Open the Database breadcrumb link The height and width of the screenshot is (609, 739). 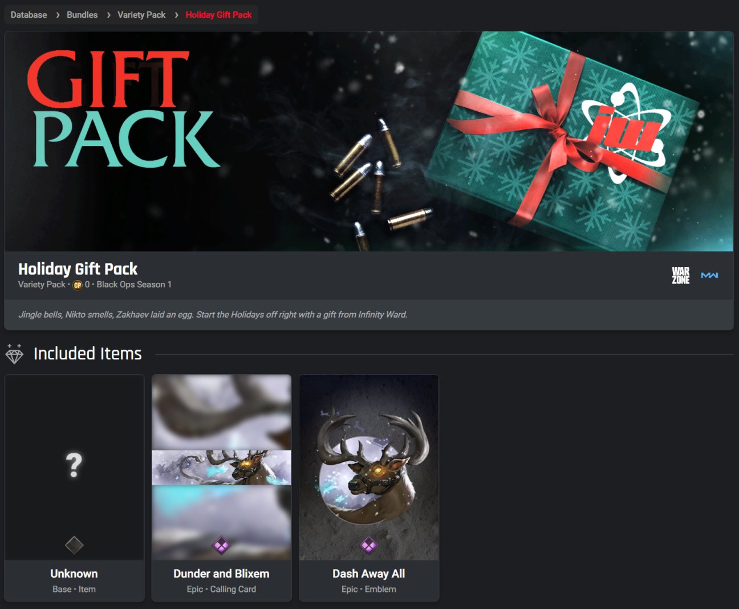click(29, 15)
